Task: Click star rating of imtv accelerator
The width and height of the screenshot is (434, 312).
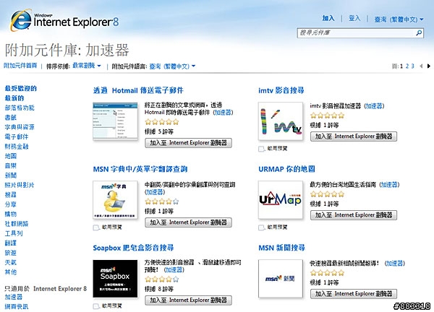Action: tap(327, 116)
